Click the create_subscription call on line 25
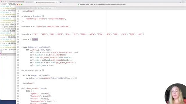The width and height of the screenshot is (186, 104). (61, 52)
